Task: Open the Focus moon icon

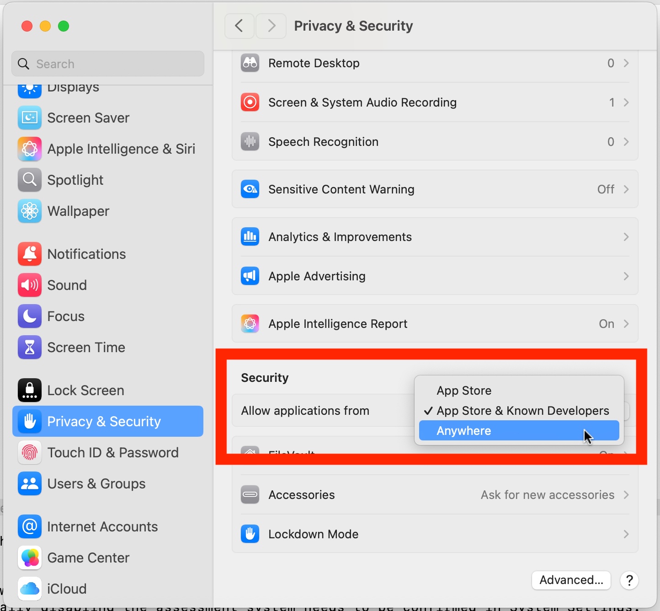Action: [30, 316]
